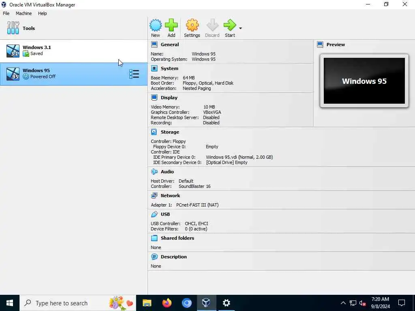The width and height of the screenshot is (415, 311).
Task: Open File Explorer from the taskbar
Action: (x=147, y=303)
